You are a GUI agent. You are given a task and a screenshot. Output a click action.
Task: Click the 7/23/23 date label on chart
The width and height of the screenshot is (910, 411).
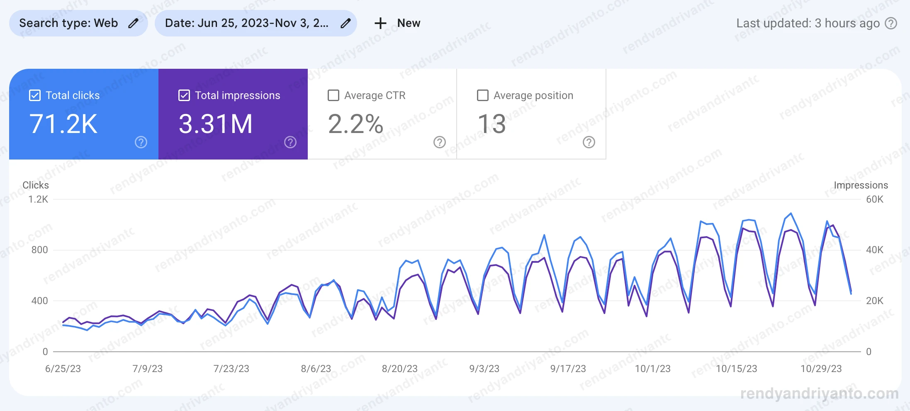click(x=231, y=369)
